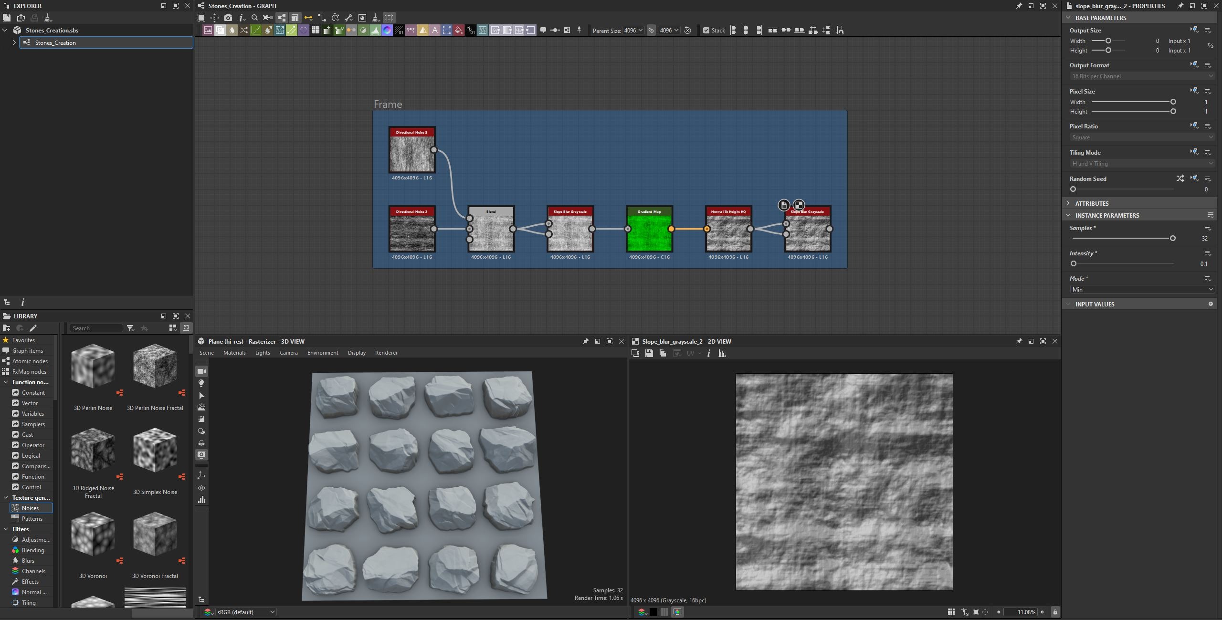The image size is (1222, 620).
Task: Click the Library search field
Action: (x=96, y=328)
